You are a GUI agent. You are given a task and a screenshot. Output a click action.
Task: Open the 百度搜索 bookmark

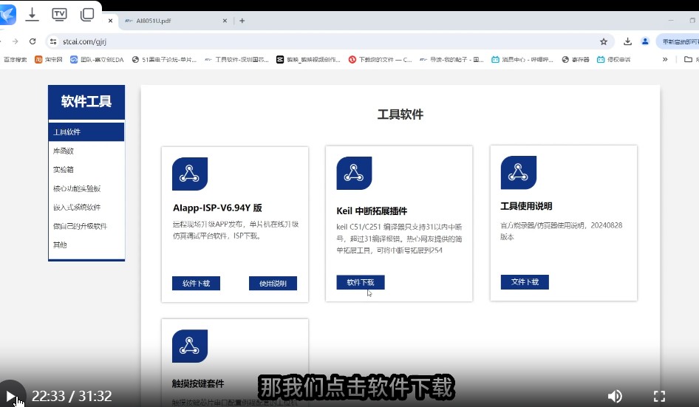(x=16, y=59)
